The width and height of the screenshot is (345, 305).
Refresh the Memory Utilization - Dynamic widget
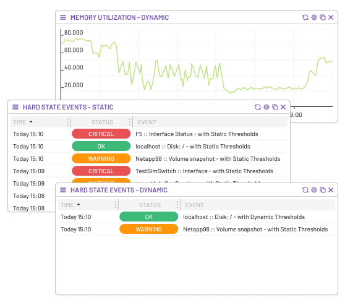point(305,17)
